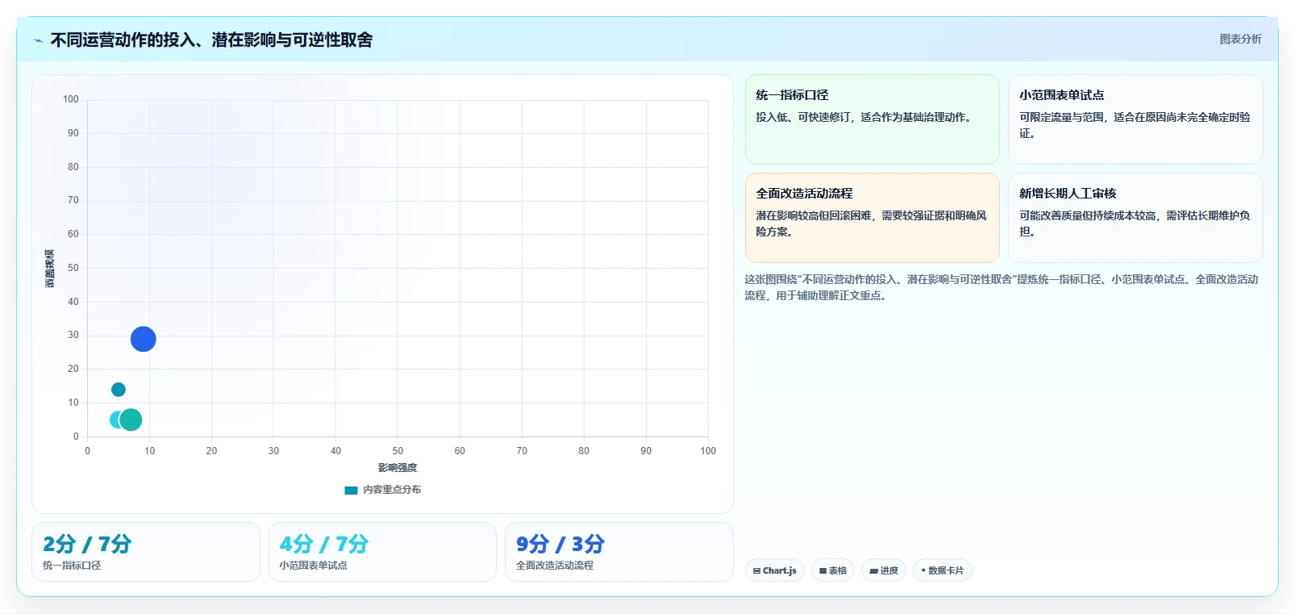Screen dimensions: 1295x614
Task: Click the icon in the 进度 chip
Action: [873, 571]
